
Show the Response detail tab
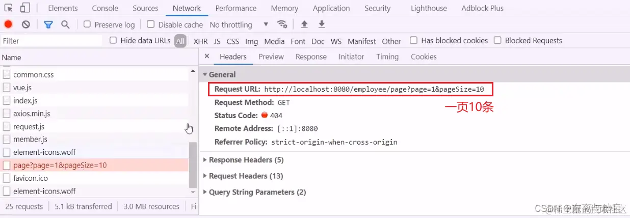311,57
